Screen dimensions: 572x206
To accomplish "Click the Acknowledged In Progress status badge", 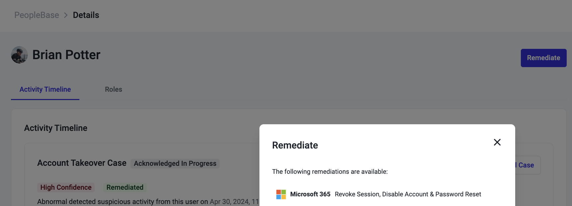I will coord(175,163).
